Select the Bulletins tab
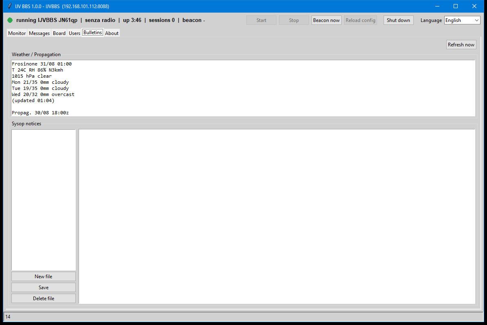Image resolution: width=487 pixels, height=325 pixels. (x=92, y=33)
